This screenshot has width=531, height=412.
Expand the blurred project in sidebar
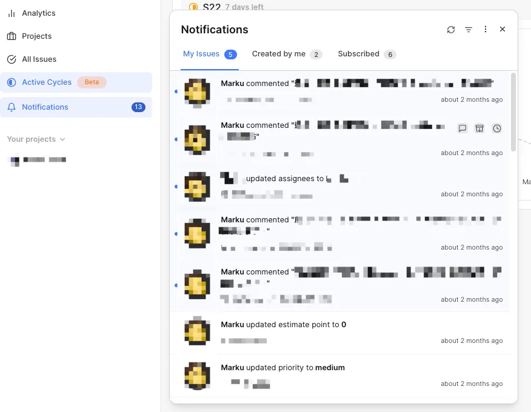39,160
